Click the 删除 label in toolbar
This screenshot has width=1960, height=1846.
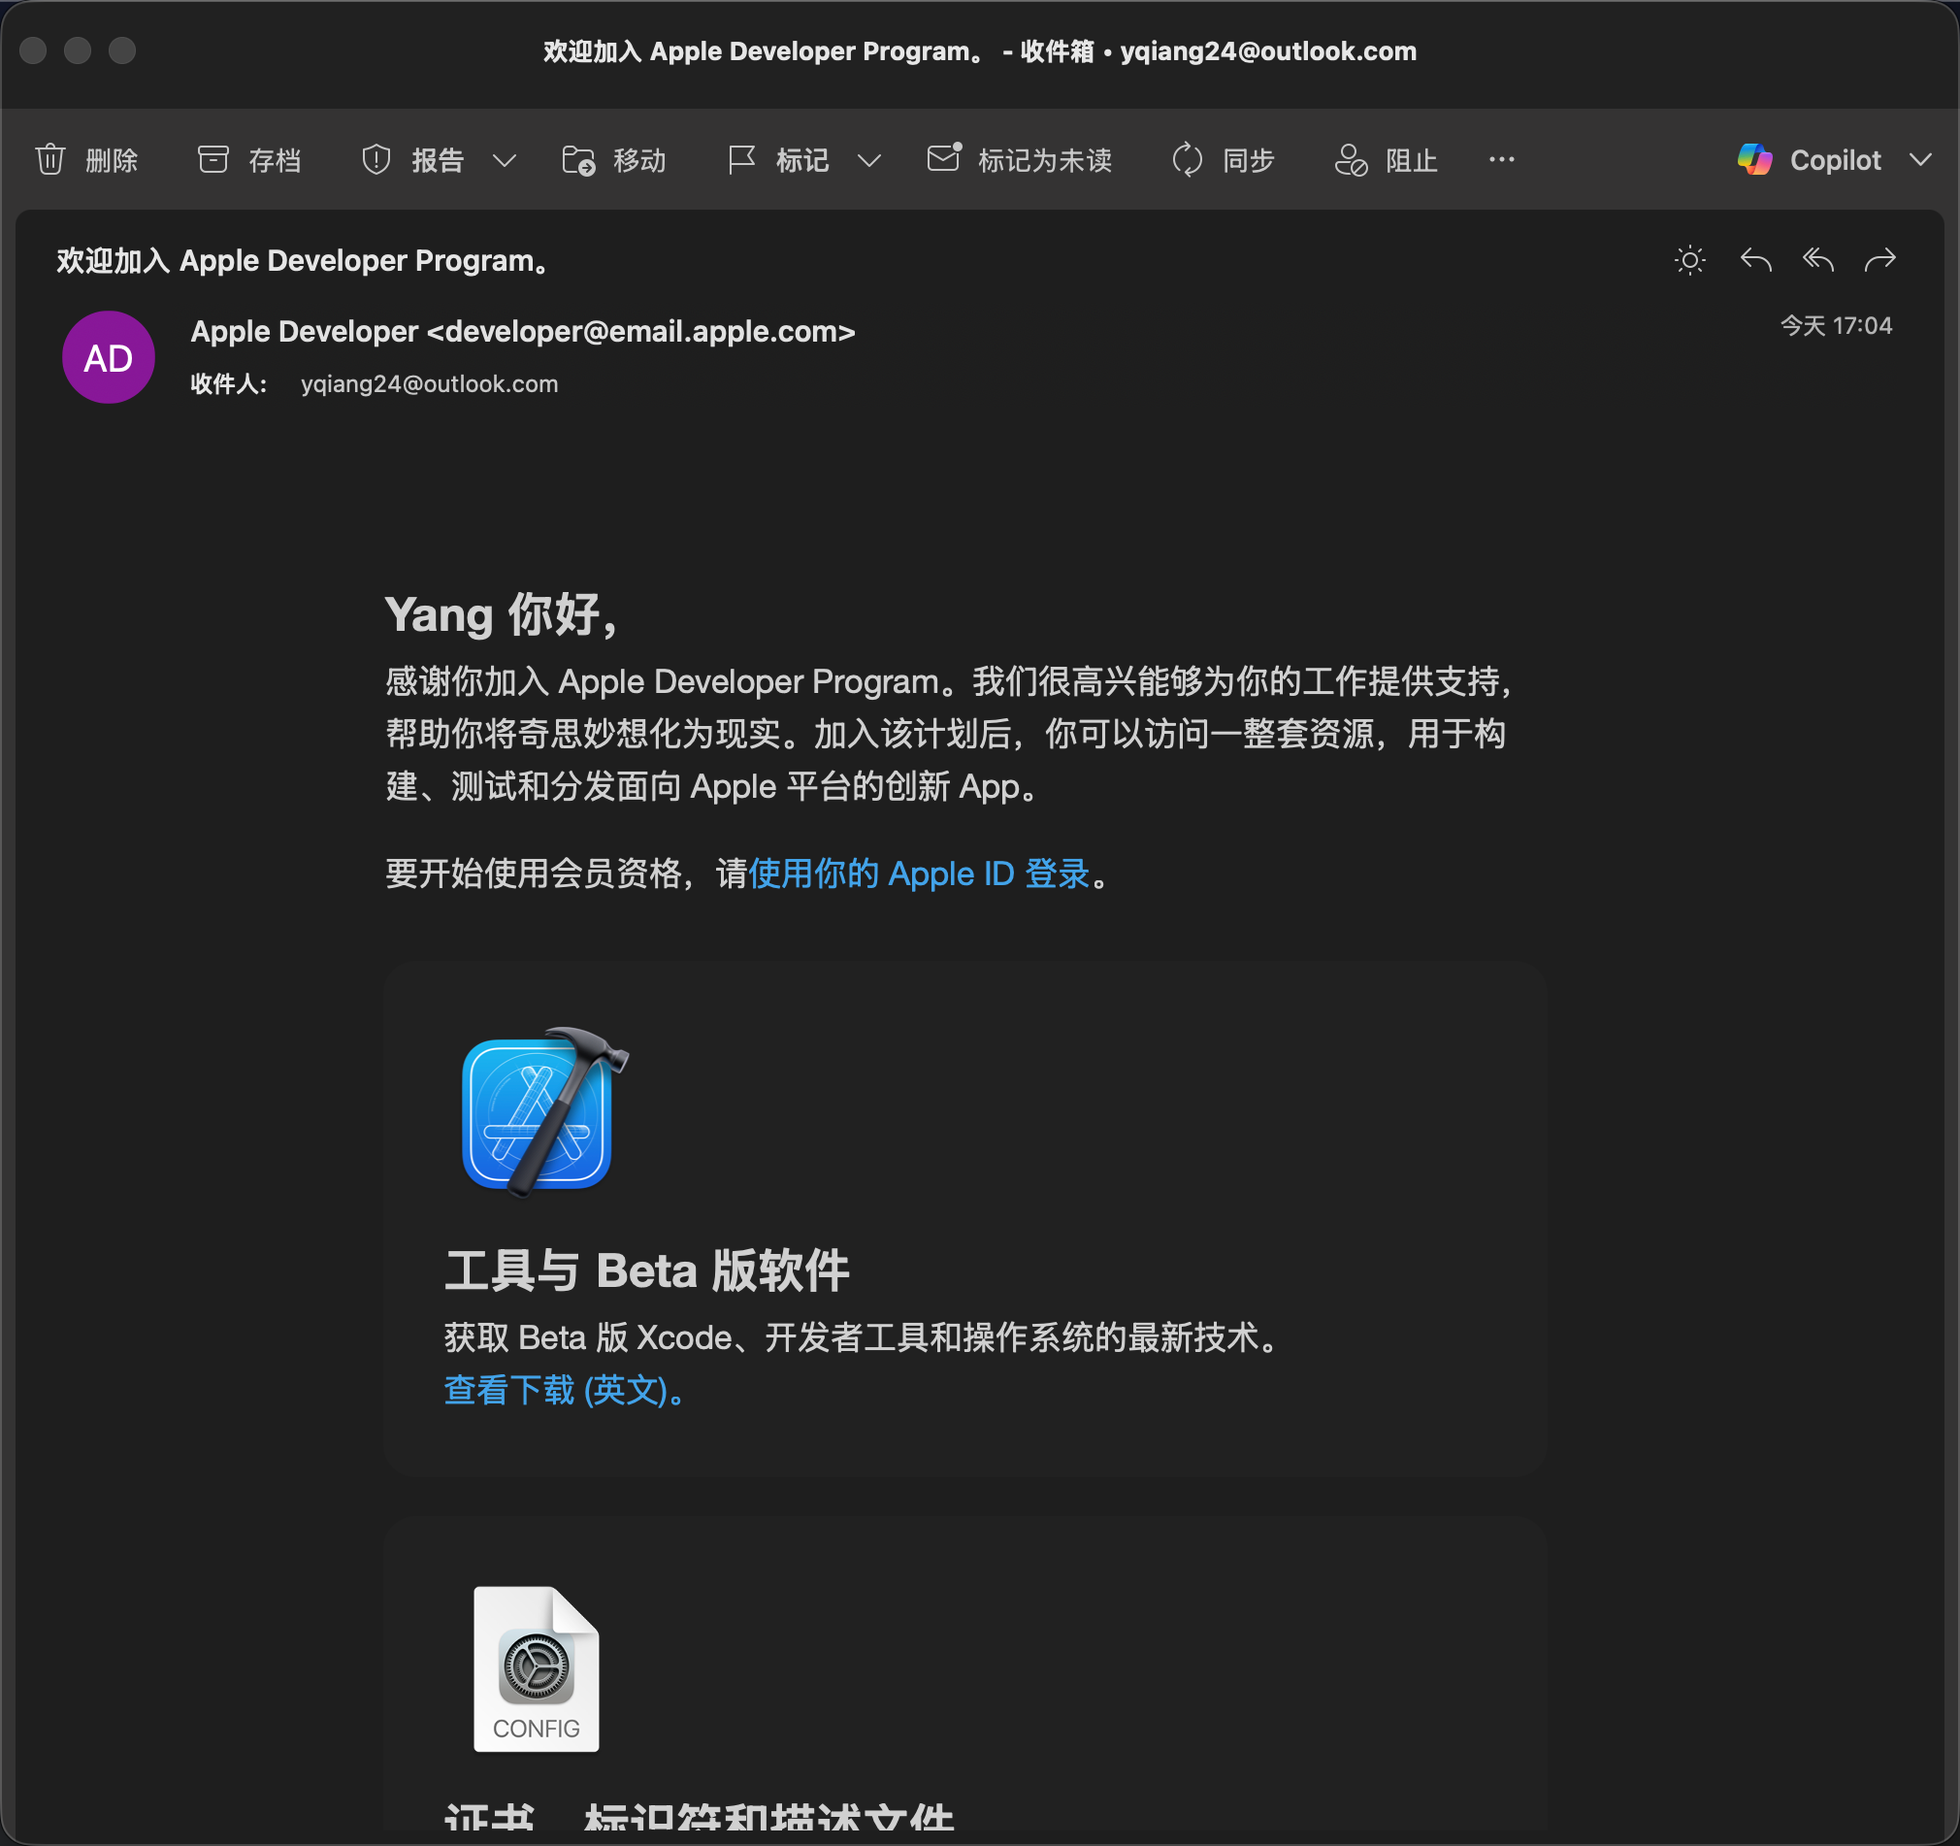[x=112, y=161]
